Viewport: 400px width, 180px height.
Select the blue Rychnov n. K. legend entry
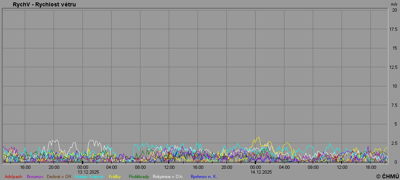point(204,176)
